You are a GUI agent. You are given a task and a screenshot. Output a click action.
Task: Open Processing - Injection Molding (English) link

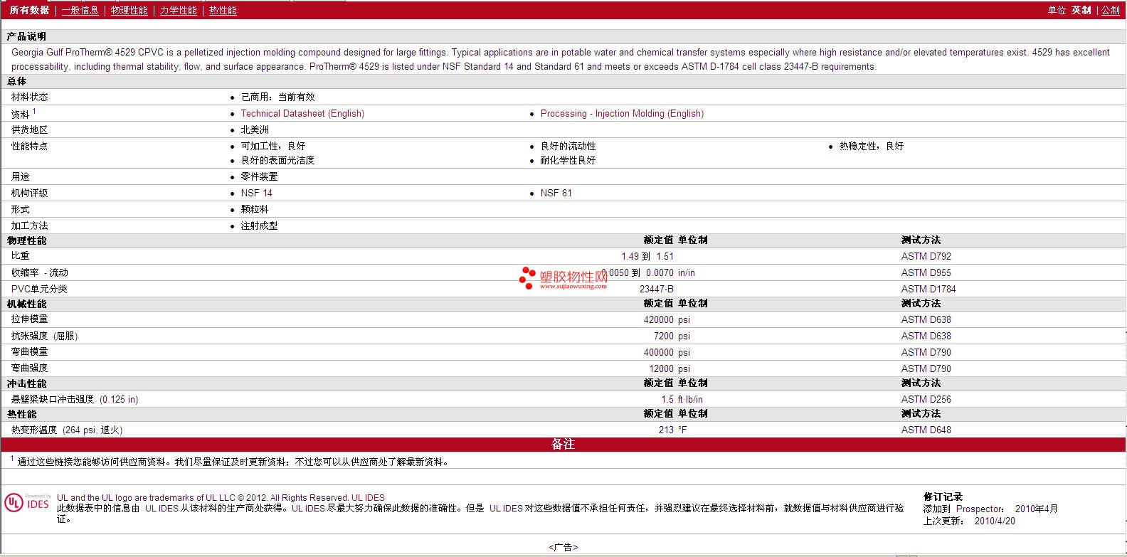pos(622,113)
